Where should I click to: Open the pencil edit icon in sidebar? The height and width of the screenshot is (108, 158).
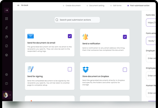pos(7,28)
